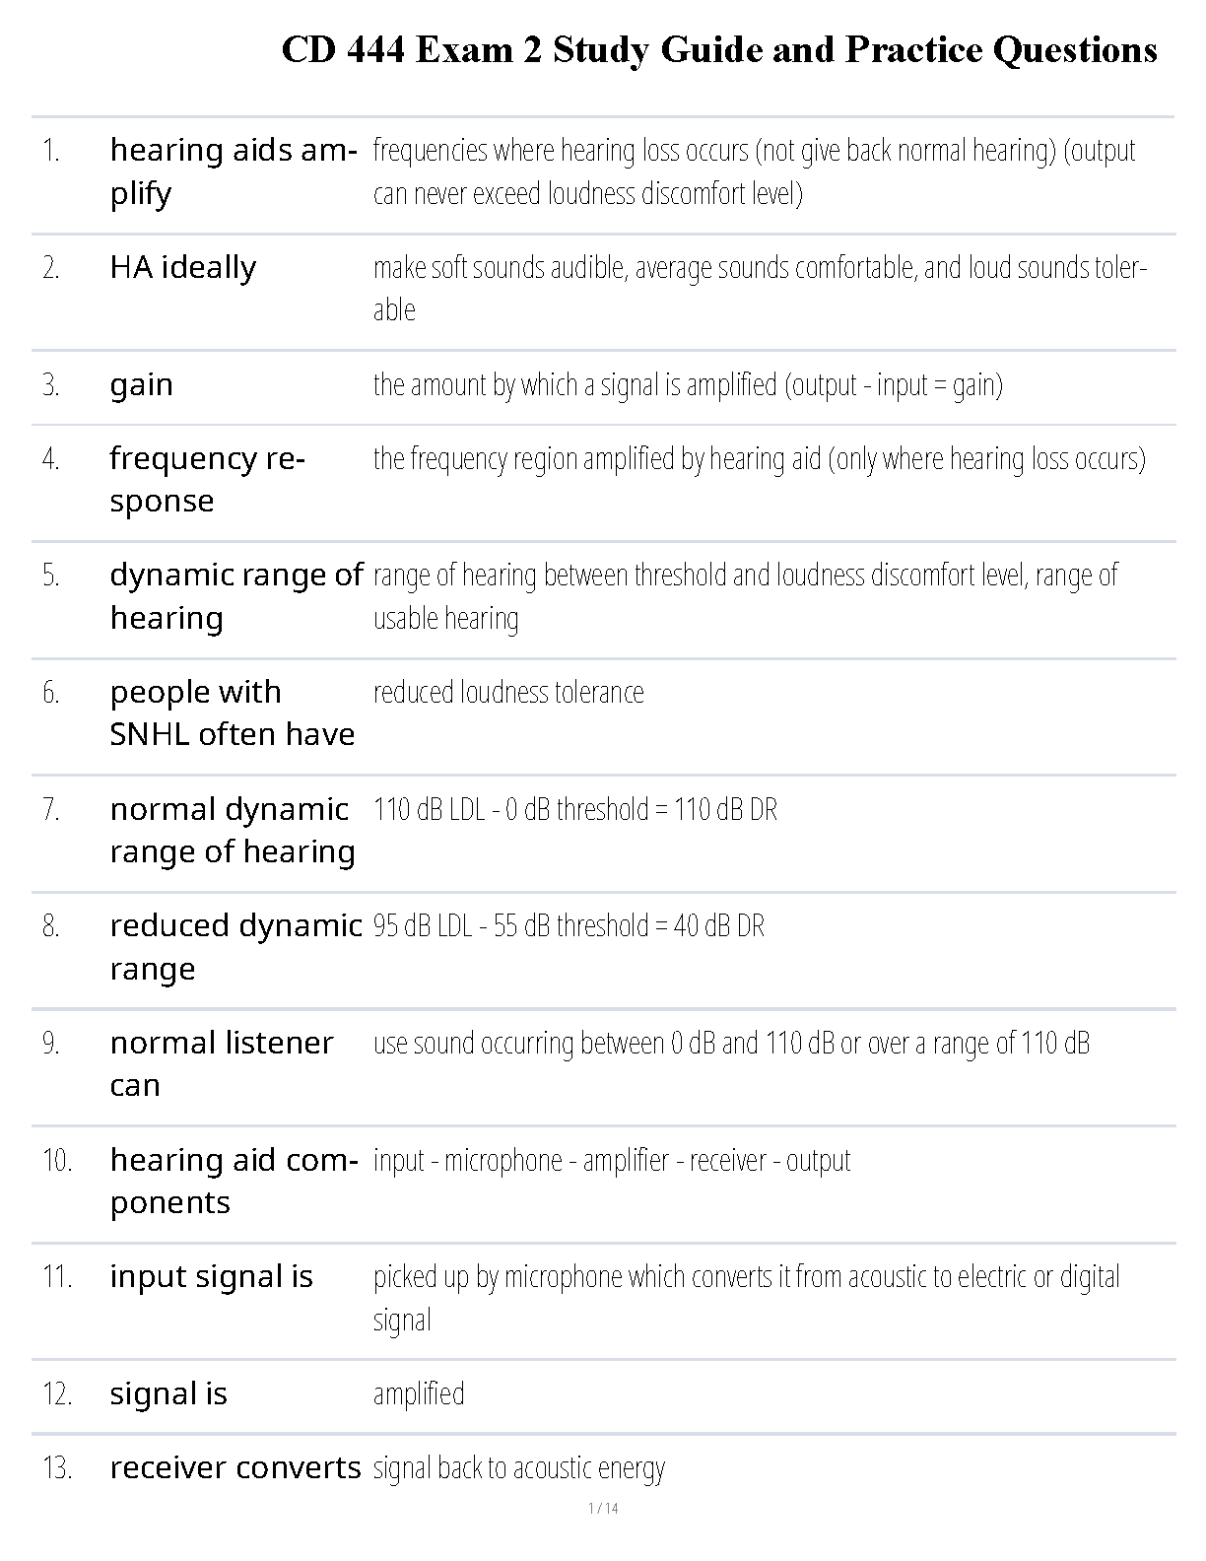
Task: Select the "frequency response" term
Action: pos(207,479)
